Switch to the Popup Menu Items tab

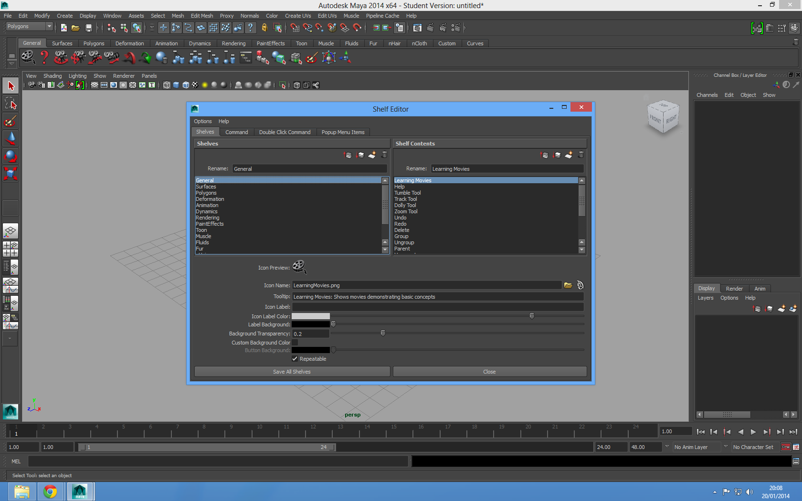coord(343,132)
